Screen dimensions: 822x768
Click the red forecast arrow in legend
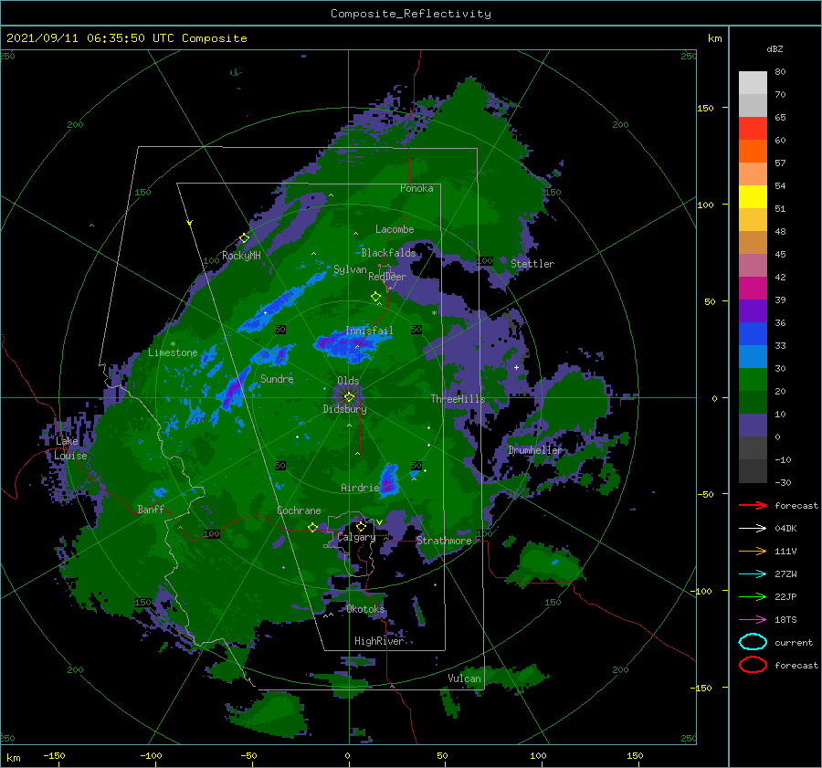coord(753,505)
